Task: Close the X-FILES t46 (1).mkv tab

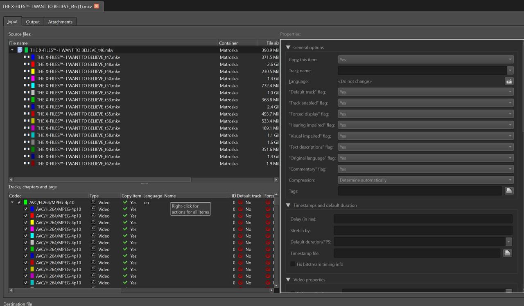Action: coord(96,6)
